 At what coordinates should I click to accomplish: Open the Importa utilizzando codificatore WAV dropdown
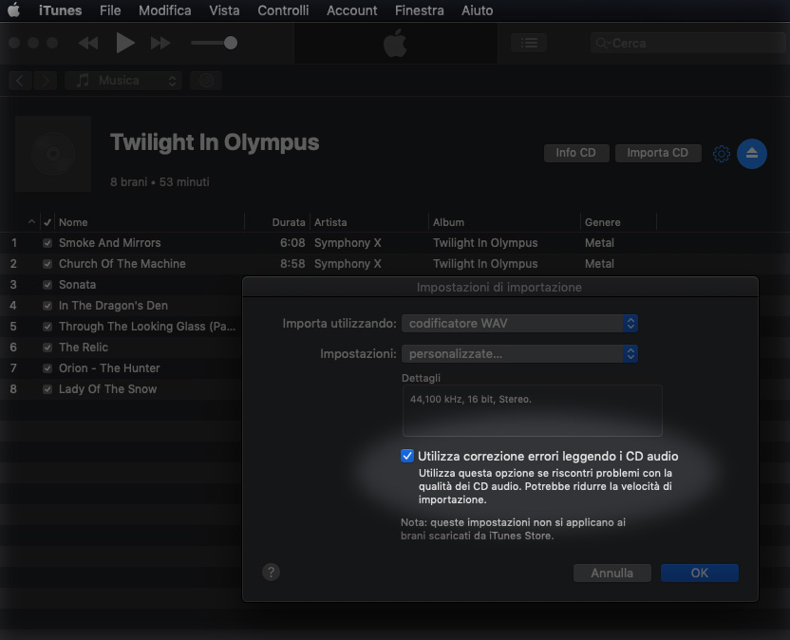point(519,324)
